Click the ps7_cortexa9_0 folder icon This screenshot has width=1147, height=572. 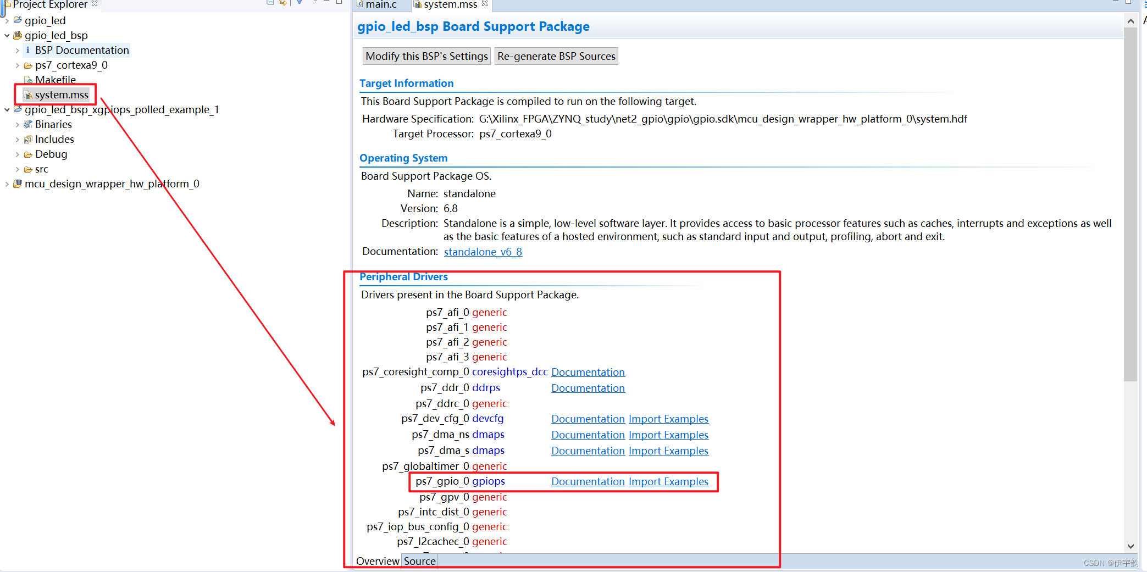(28, 65)
